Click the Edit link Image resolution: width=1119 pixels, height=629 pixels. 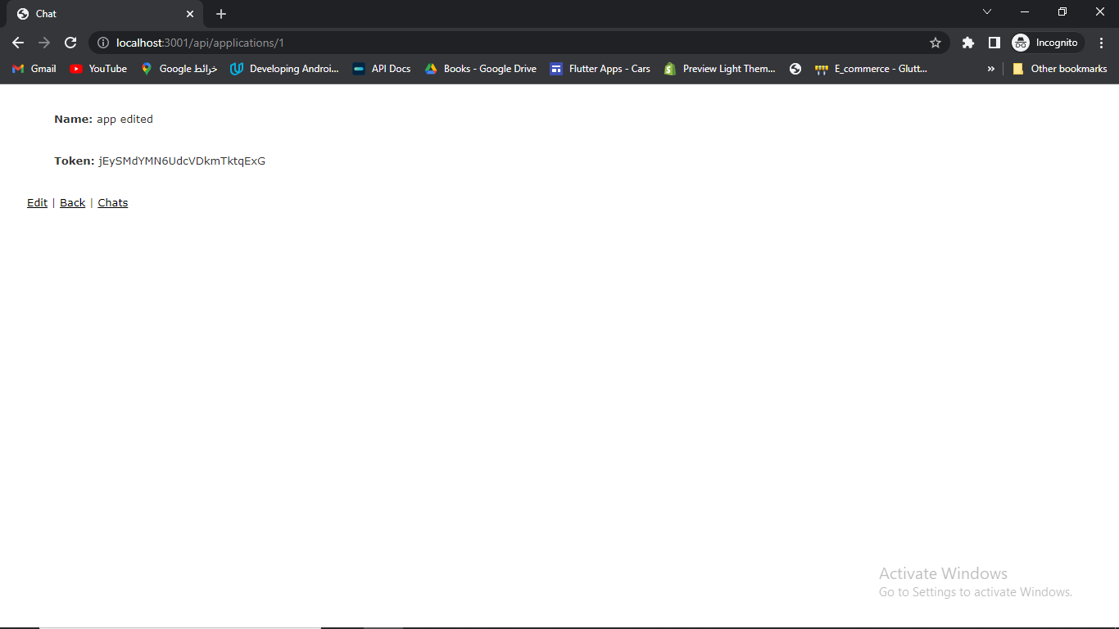(37, 202)
